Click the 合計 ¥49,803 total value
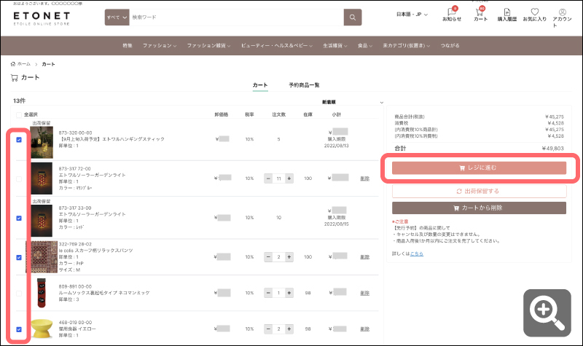Viewport: 583px width, 346px height. (553, 149)
